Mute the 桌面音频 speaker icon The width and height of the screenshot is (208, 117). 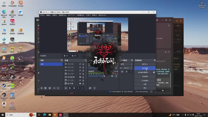tap(112, 76)
